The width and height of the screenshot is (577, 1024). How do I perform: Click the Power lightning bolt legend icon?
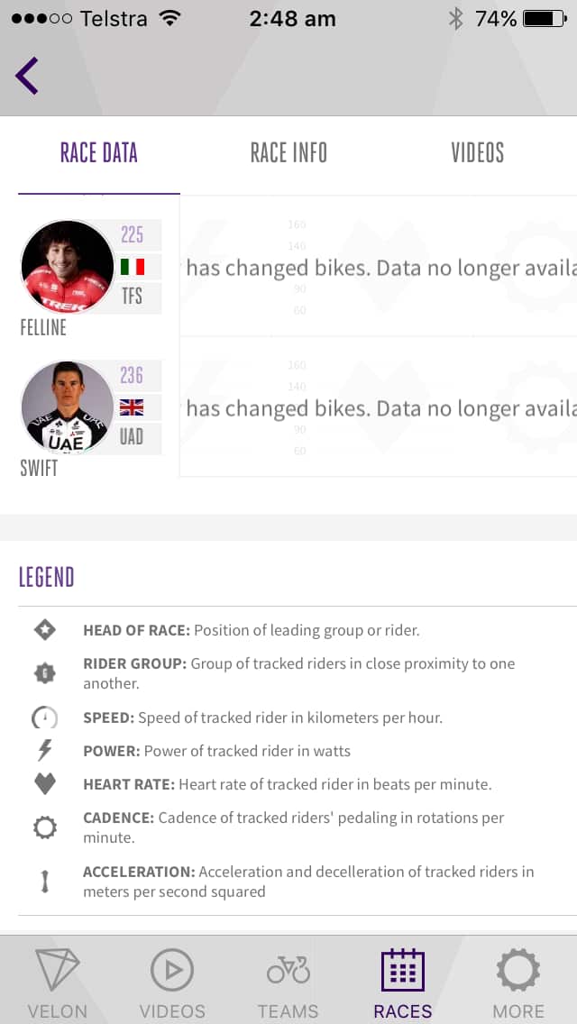44,749
